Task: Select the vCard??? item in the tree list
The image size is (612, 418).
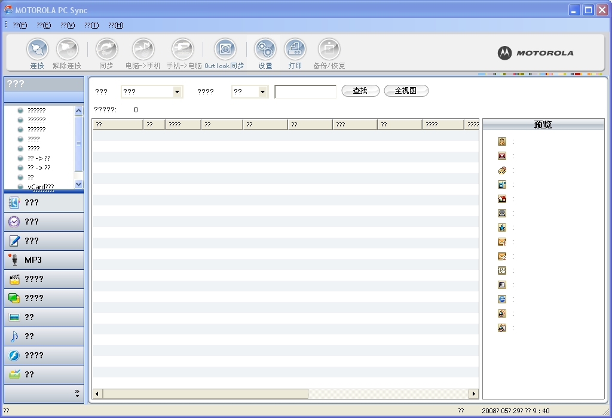Action: coord(41,187)
